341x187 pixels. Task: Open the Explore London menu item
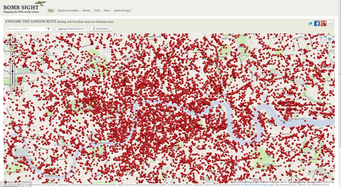pyautogui.click(x=68, y=10)
